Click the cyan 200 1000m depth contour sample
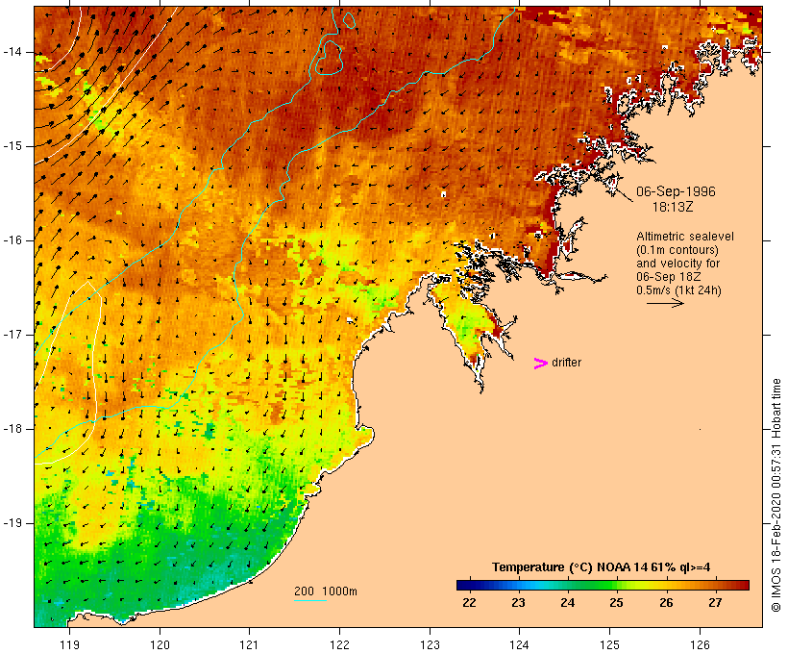 [310, 600]
